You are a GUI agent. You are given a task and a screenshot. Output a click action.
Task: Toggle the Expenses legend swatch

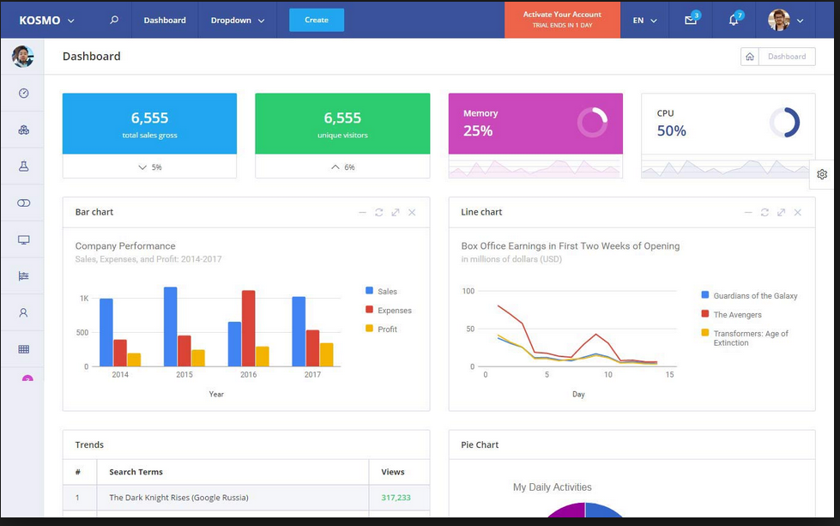(369, 310)
